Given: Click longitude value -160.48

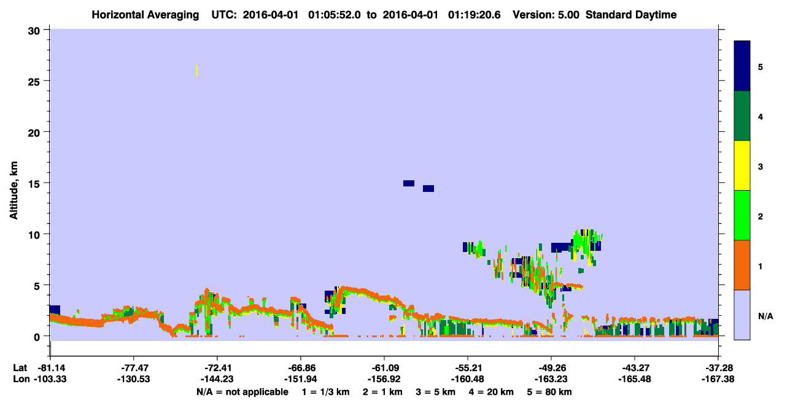Looking at the screenshot, I should [468, 379].
